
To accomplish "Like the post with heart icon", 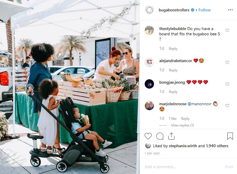I will tap(148, 136).
